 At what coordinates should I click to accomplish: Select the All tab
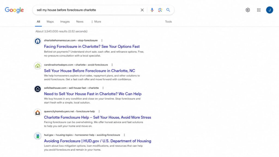tap(38, 22)
